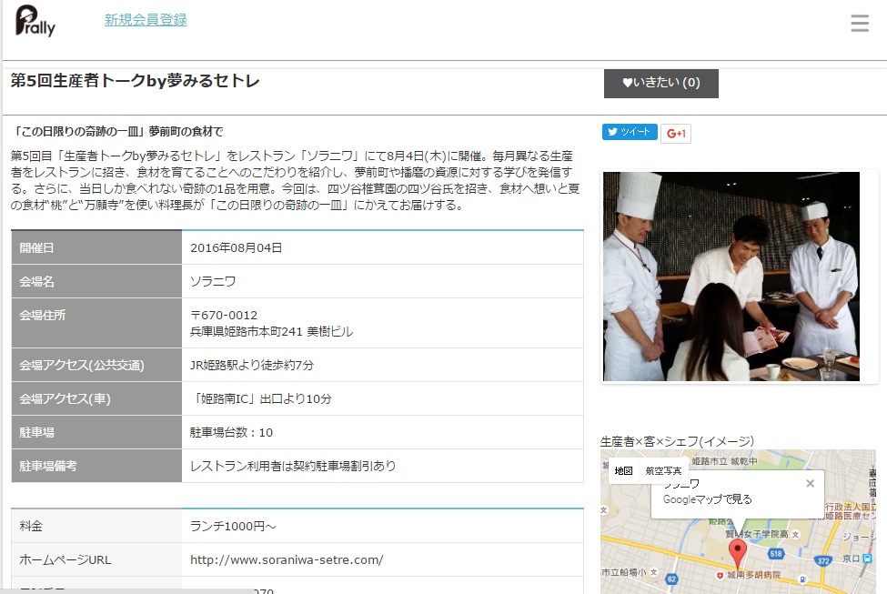Open the hamburger menu
Viewport: 887px width, 594px height.
coord(860,24)
